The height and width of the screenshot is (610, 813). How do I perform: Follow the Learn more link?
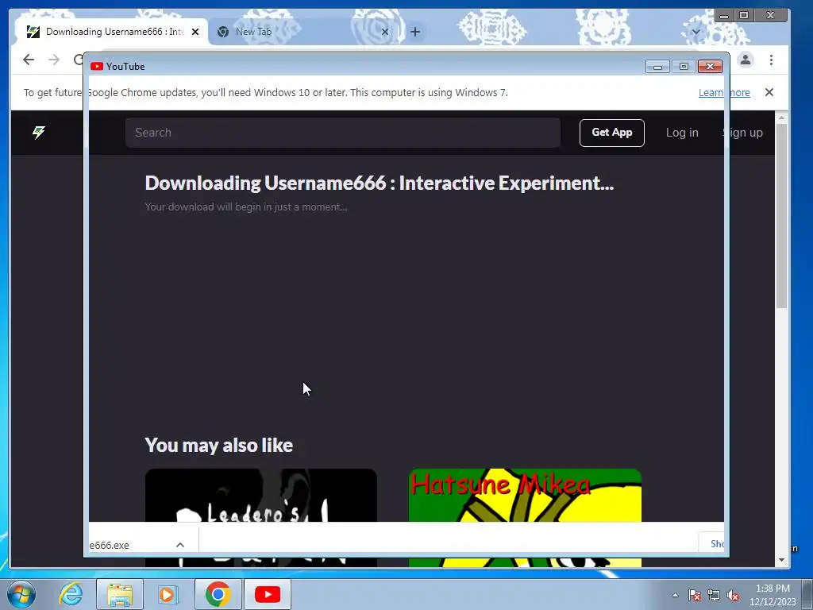pos(724,92)
